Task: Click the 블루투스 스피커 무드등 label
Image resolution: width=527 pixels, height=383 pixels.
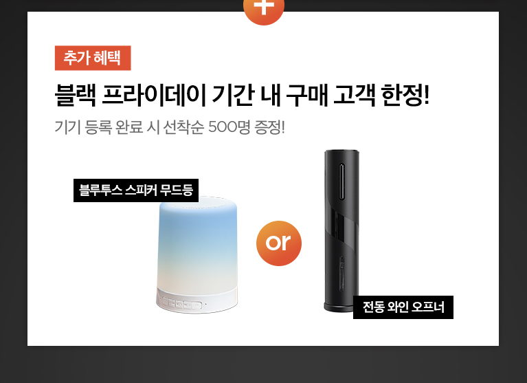Action: [136, 190]
